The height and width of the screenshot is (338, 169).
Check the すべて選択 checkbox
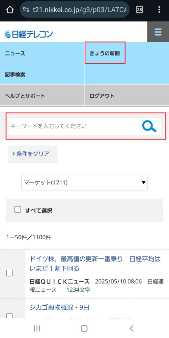[x=18, y=210]
